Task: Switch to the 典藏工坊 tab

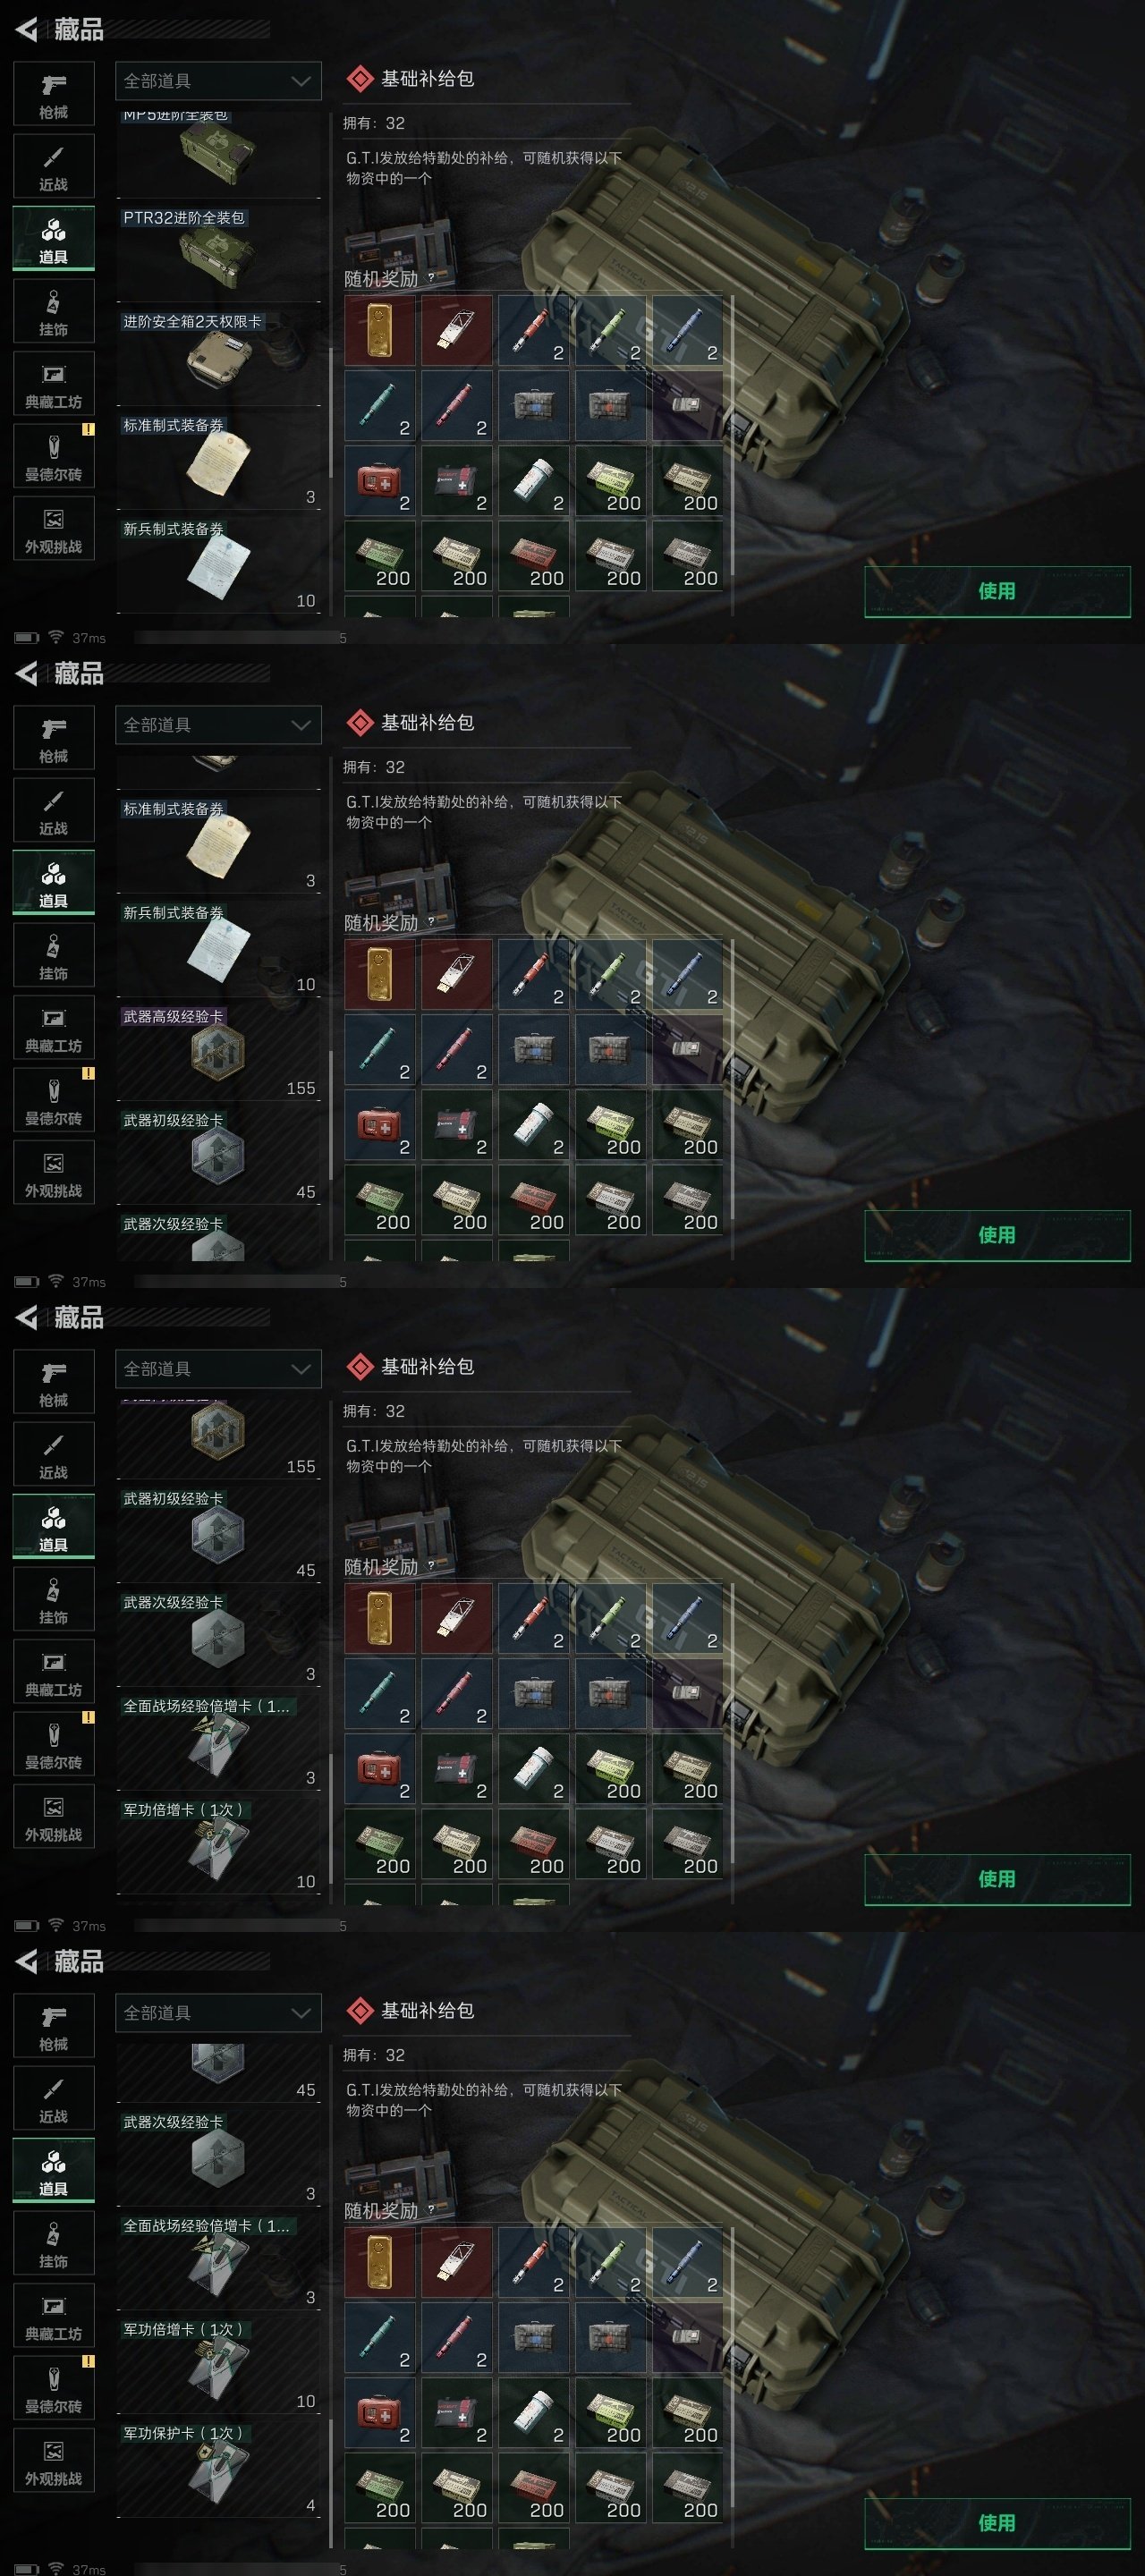Action: 54,384
